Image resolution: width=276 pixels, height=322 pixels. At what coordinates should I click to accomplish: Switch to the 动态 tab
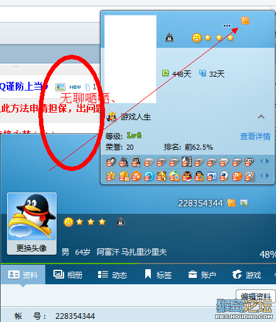[x=113, y=275]
